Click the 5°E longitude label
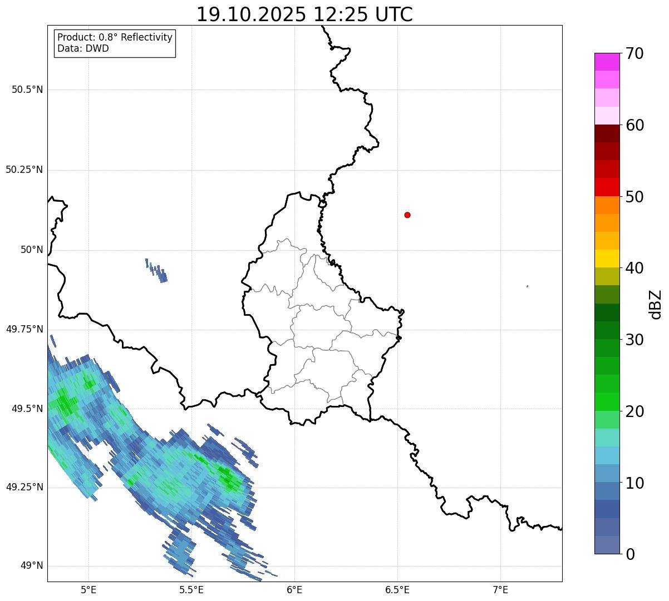This screenshot has height=601, width=669. [88, 590]
